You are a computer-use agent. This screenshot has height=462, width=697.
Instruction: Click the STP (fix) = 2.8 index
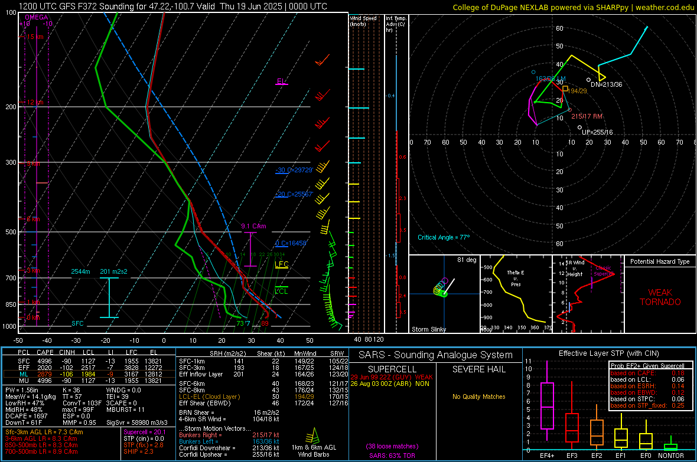(x=144, y=445)
